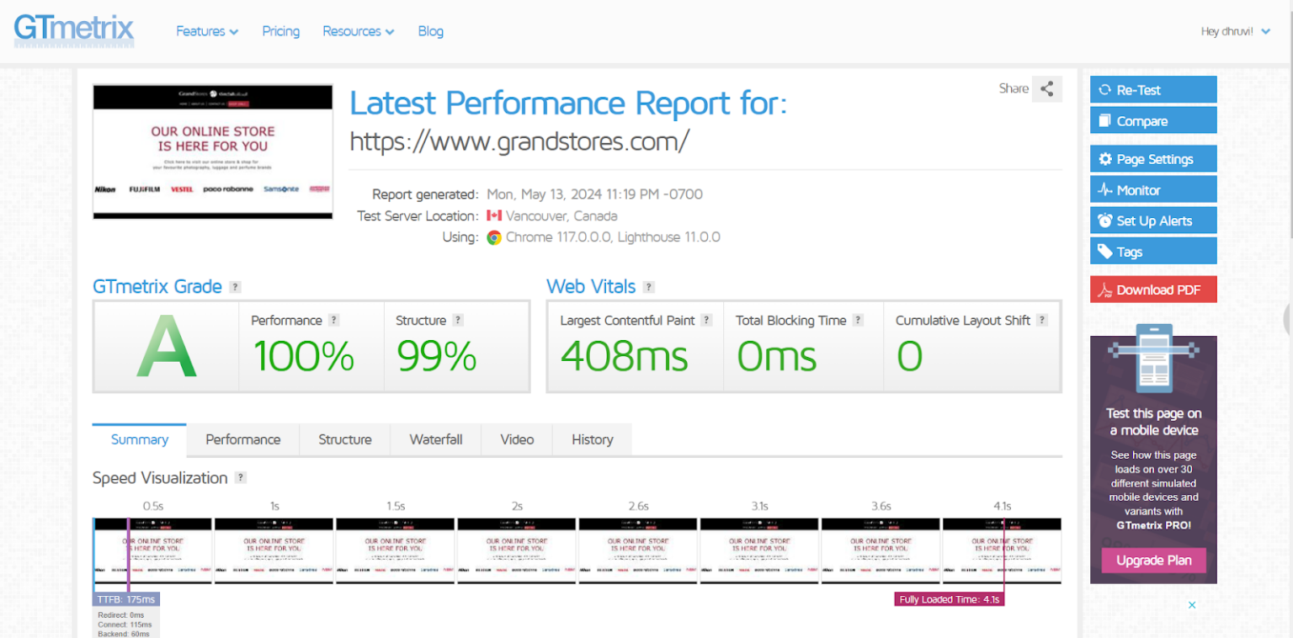This screenshot has height=638, width=1293.
Task: Click the Share icon next to the report title
Action: pos(1046,88)
